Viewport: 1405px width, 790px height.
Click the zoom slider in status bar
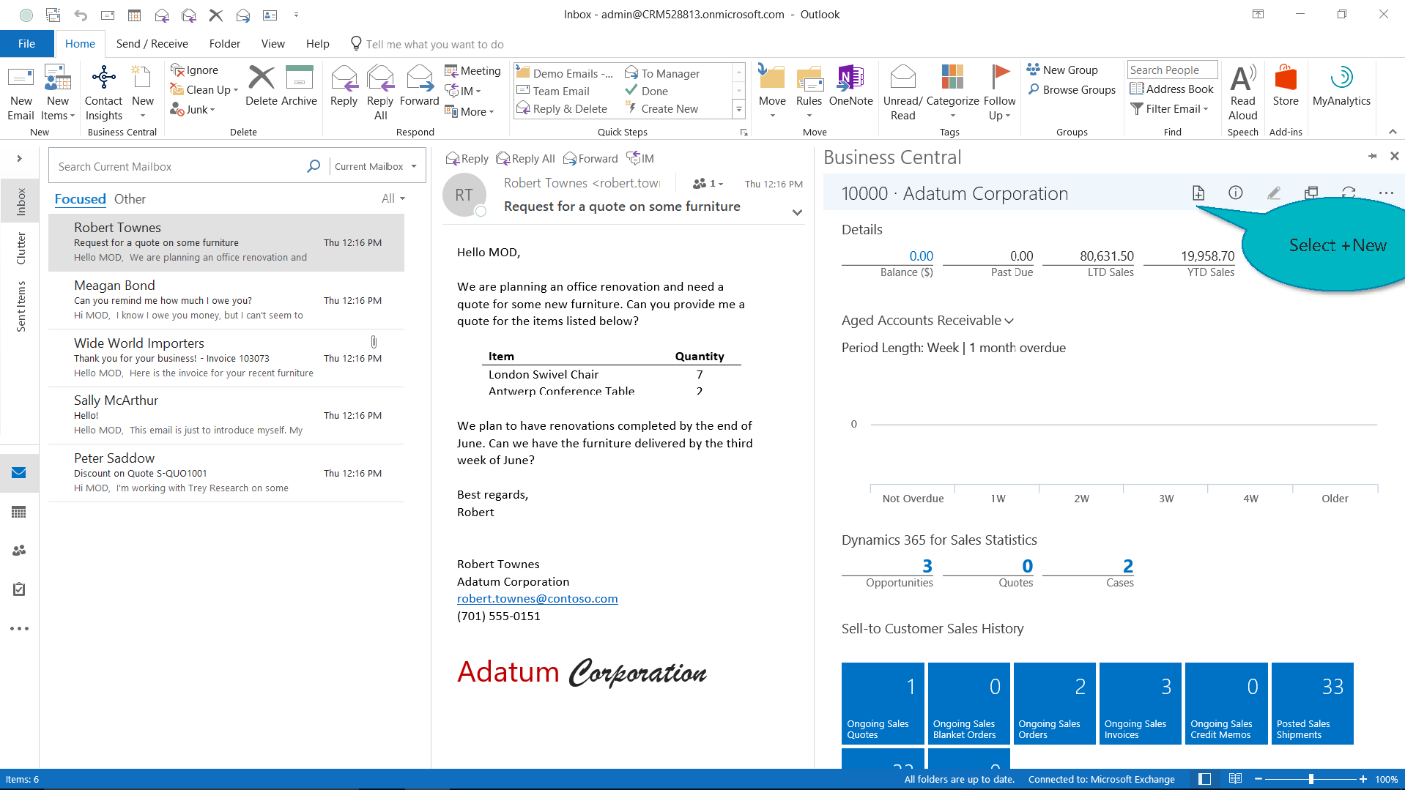(1311, 779)
